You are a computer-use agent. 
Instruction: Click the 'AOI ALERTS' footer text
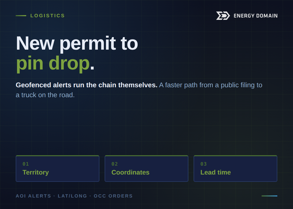[x=33, y=196]
